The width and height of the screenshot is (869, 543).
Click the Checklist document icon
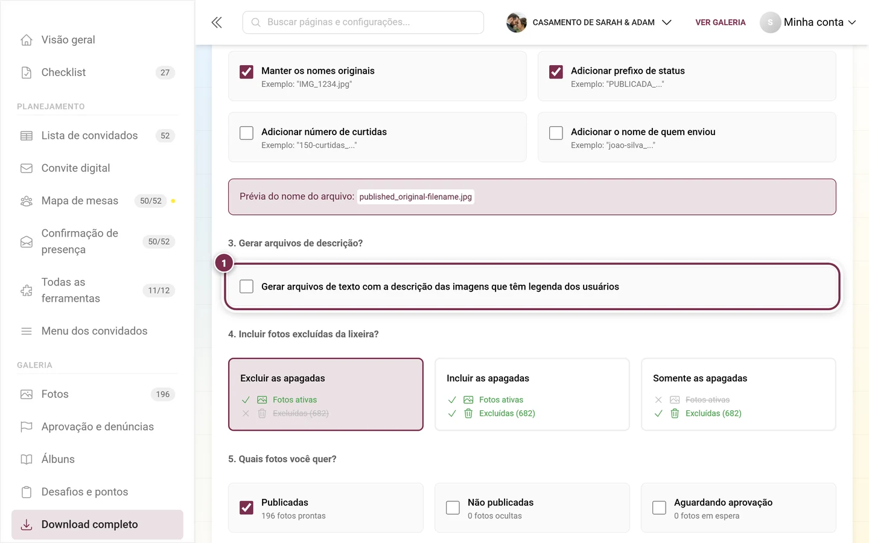pos(27,72)
